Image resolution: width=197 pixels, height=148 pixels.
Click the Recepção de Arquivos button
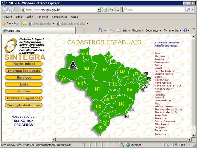point(24,105)
